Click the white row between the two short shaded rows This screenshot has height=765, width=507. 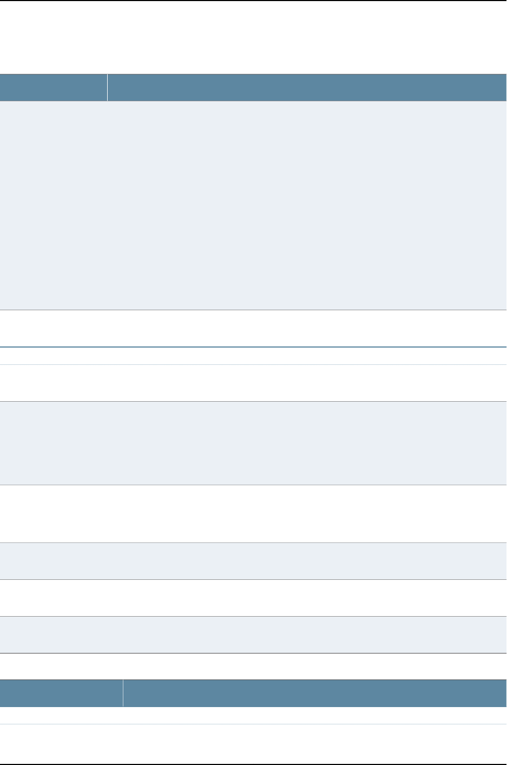[x=253, y=598]
